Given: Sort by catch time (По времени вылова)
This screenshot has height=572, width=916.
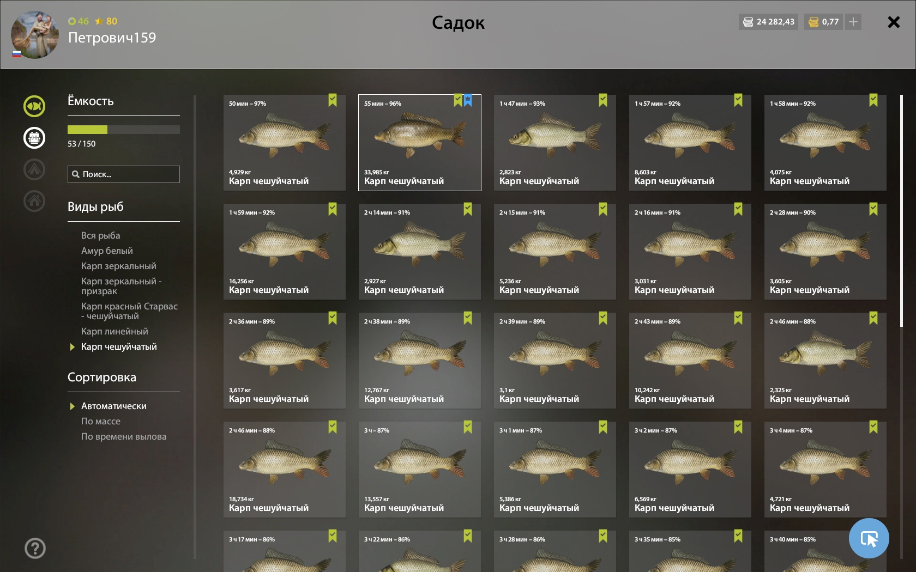Looking at the screenshot, I should [x=124, y=436].
